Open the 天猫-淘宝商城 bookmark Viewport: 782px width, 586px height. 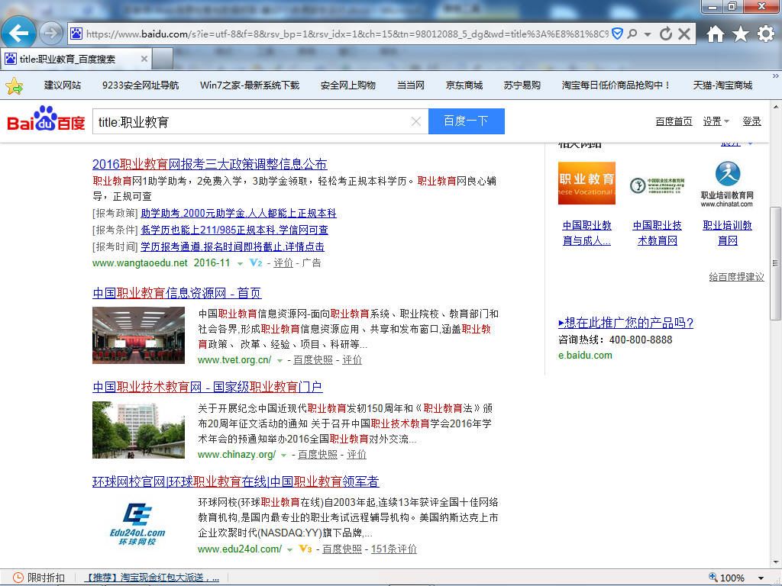[722, 85]
